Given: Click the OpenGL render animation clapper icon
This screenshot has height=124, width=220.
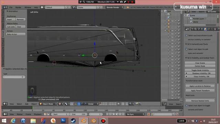Looking at the screenshot, I should click(x=140, y=104).
